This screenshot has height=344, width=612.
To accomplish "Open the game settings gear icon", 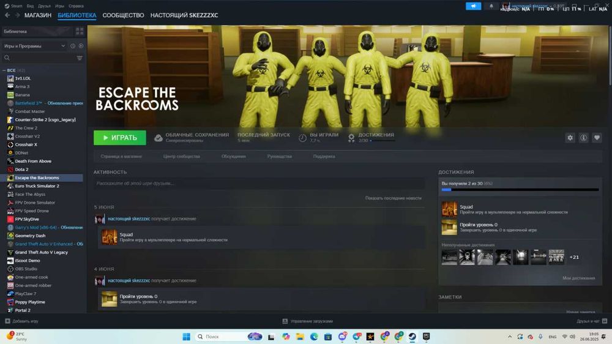I will coord(570,138).
